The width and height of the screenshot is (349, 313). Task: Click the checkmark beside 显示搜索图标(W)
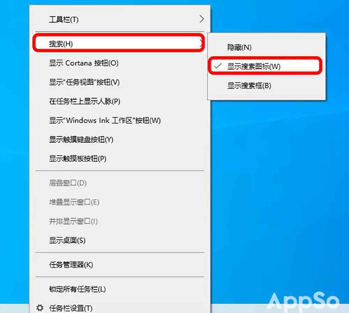(218, 66)
